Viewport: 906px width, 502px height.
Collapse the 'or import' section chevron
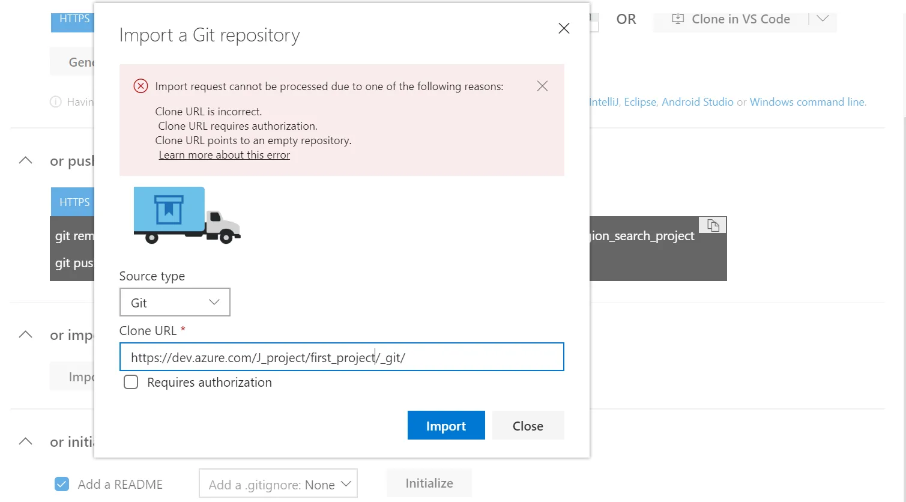(x=25, y=334)
